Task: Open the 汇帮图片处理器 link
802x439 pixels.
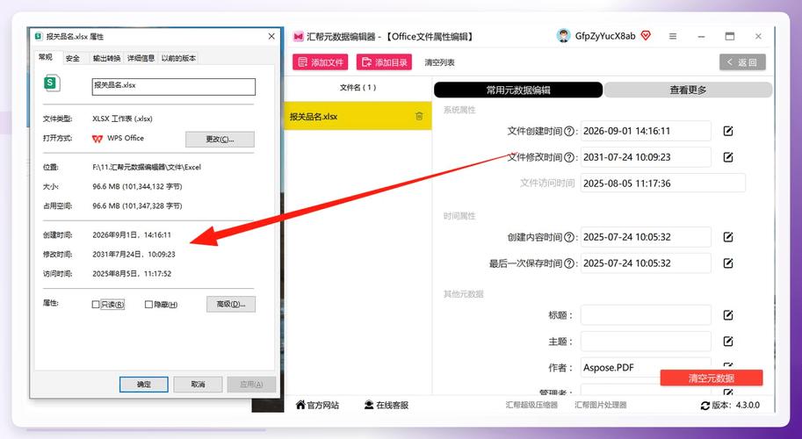Action: pyautogui.click(x=601, y=405)
